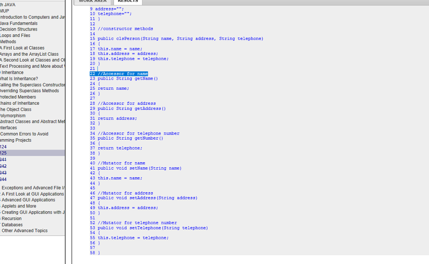Select the Databases chapter

click(12, 225)
